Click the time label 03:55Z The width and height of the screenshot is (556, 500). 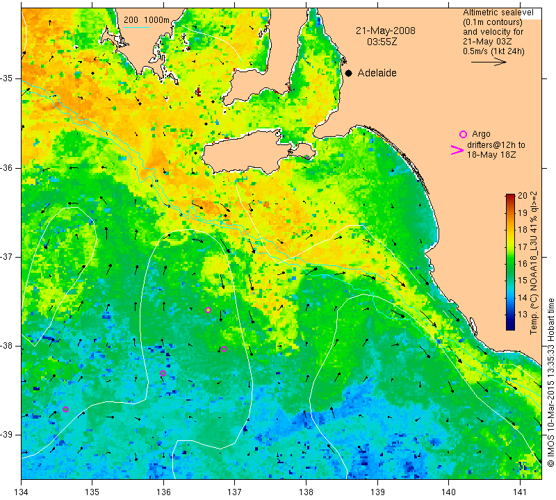382,42
